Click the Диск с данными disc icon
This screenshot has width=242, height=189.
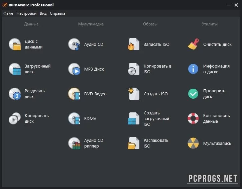tap(15, 44)
